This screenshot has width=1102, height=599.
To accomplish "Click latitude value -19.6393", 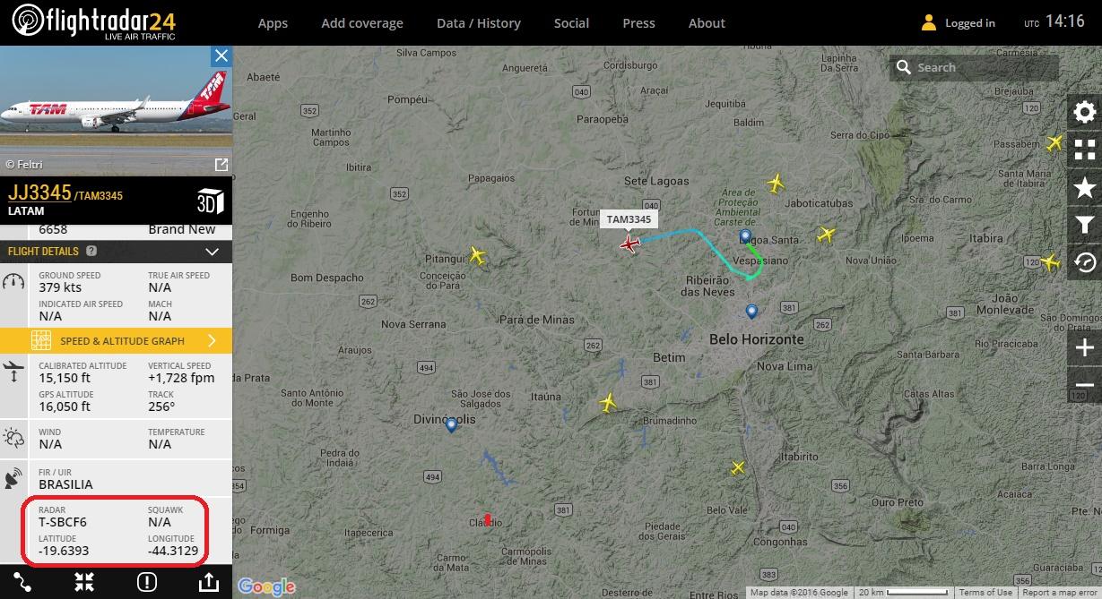I will (64, 551).
